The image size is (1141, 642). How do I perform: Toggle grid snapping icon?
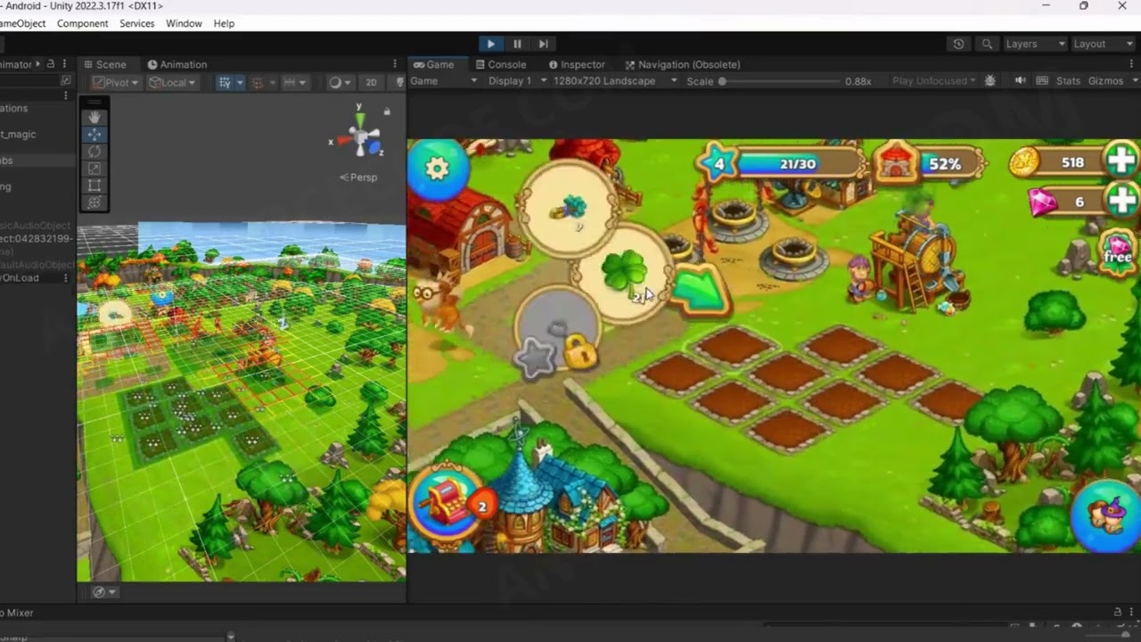257,82
